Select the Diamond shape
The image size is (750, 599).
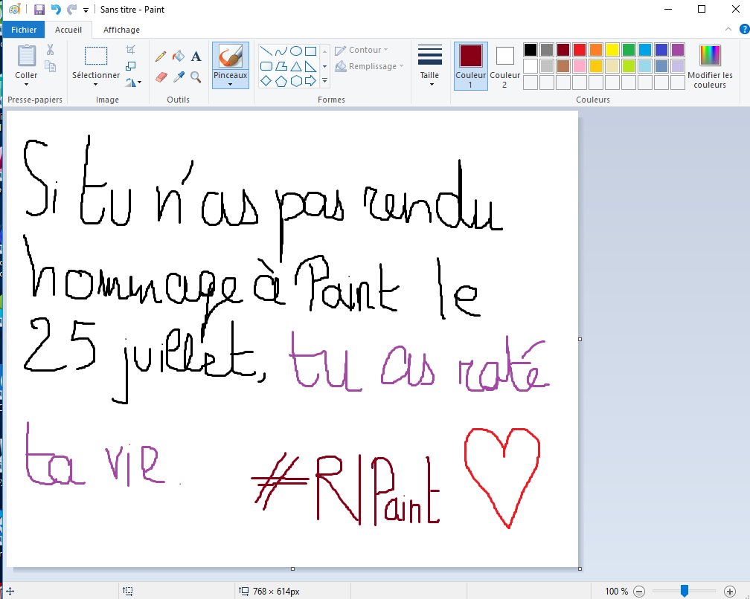click(266, 81)
